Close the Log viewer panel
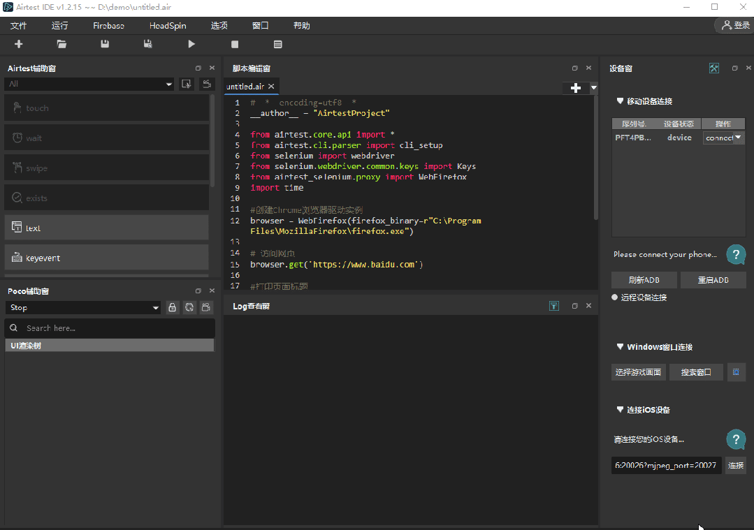The image size is (754, 530). tap(588, 306)
